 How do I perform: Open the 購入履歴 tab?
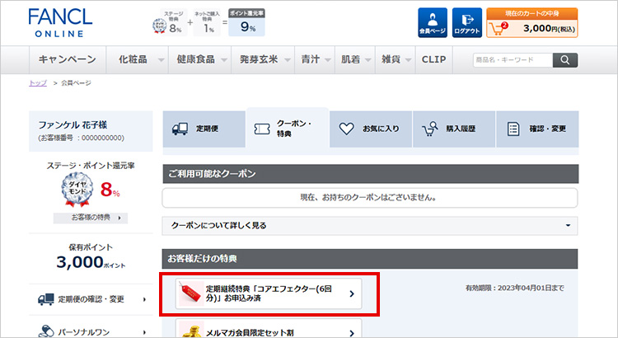(x=454, y=129)
